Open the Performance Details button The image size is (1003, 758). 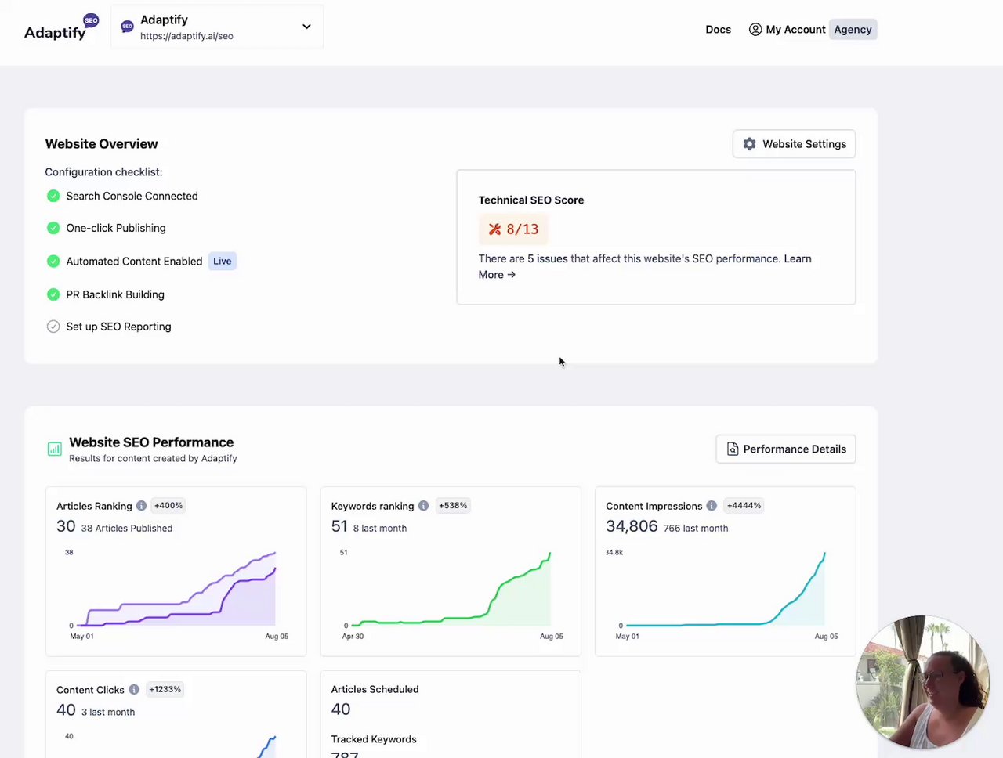[x=785, y=449]
